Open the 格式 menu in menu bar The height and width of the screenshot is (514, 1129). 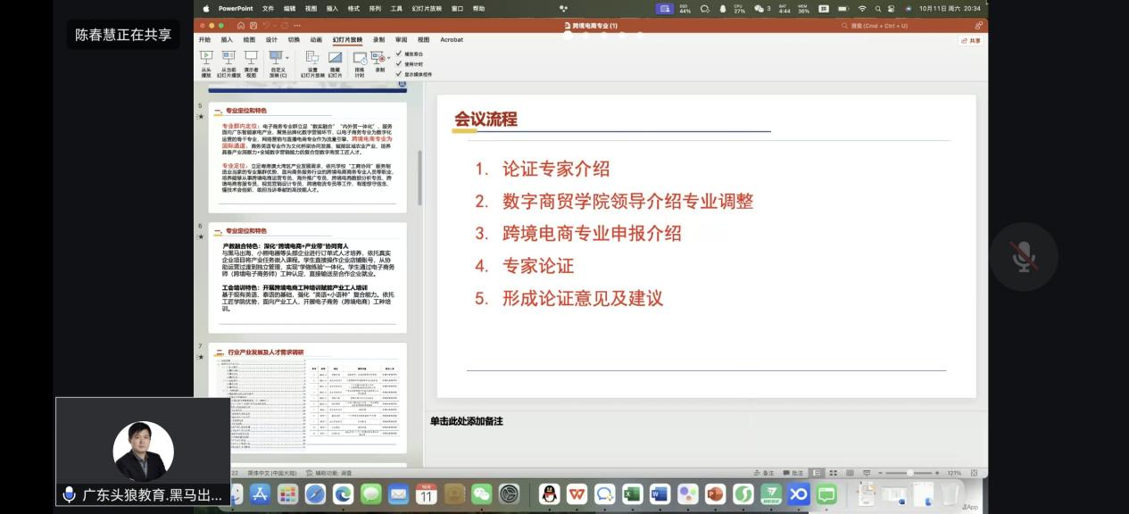pos(353,8)
